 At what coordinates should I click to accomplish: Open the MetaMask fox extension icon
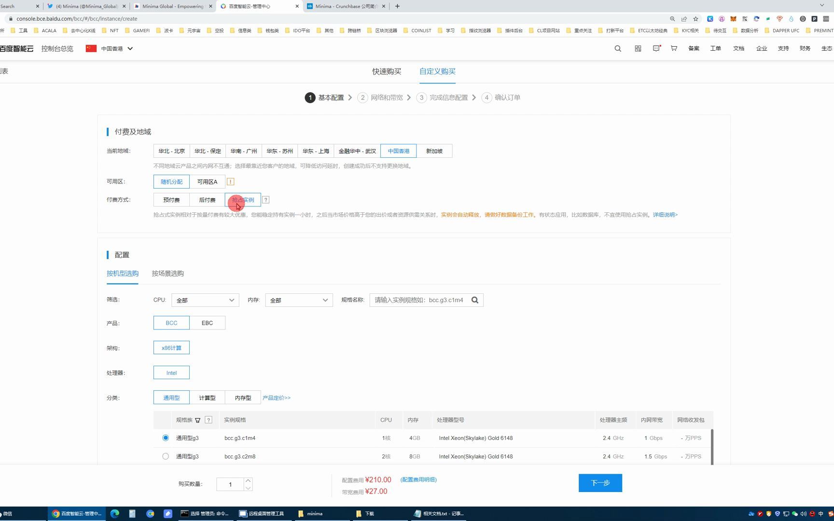733,19
